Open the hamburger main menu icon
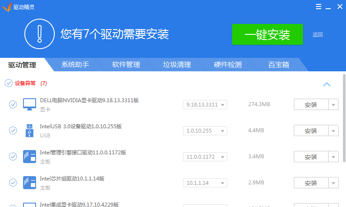The width and height of the screenshot is (346, 207). (319, 7)
